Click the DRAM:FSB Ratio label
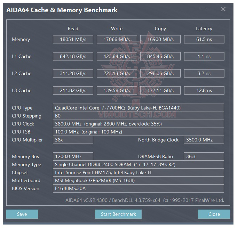 click(156, 156)
